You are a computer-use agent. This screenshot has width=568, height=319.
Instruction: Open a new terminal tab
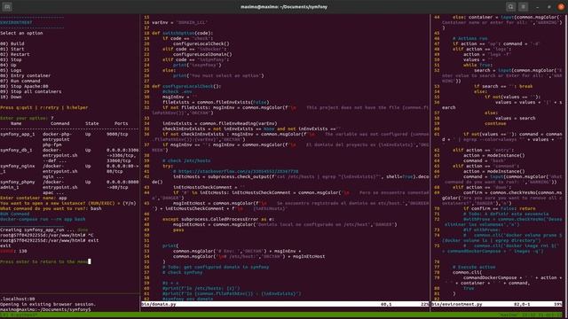[7, 6]
